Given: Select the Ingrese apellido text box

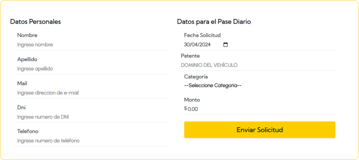Looking at the screenshot, I should tap(93, 69).
